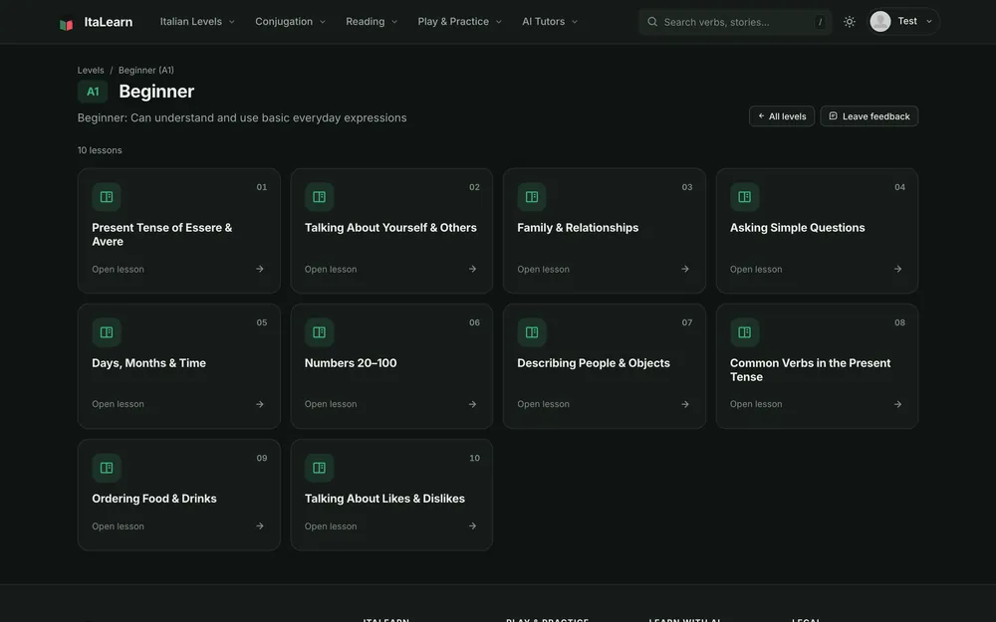The height and width of the screenshot is (622, 996).
Task: Focus the Search verbs, stories field
Action: pyautogui.click(x=735, y=22)
